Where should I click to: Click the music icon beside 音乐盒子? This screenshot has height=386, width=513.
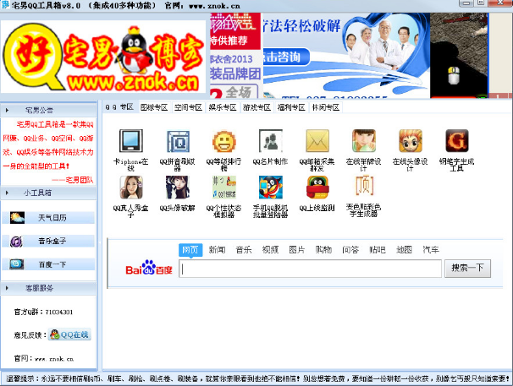(16, 242)
